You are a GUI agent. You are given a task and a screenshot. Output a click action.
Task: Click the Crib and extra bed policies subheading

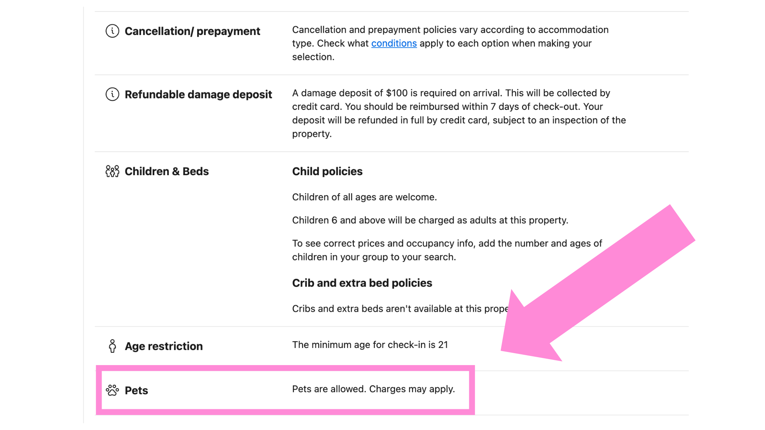click(x=362, y=283)
